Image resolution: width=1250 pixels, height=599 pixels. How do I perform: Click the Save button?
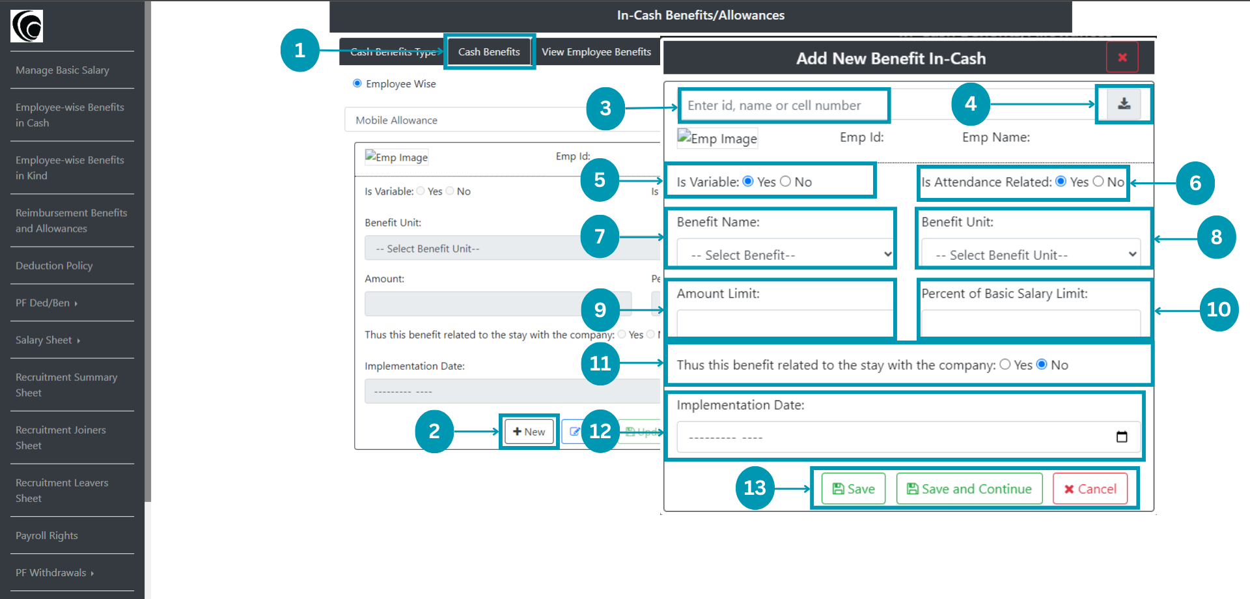click(854, 488)
